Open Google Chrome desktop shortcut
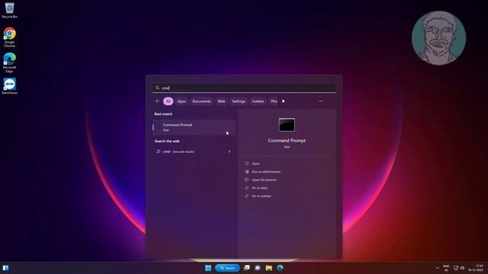488x274 pixels. coord(9,37)
